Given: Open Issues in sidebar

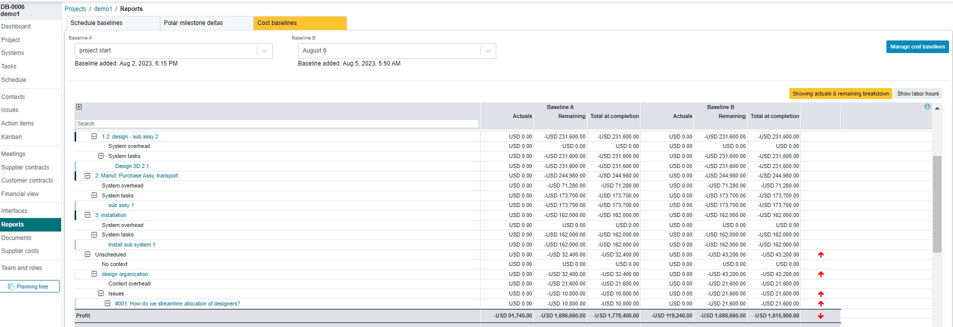Looking at the screenshot, I should coord(10,110).
